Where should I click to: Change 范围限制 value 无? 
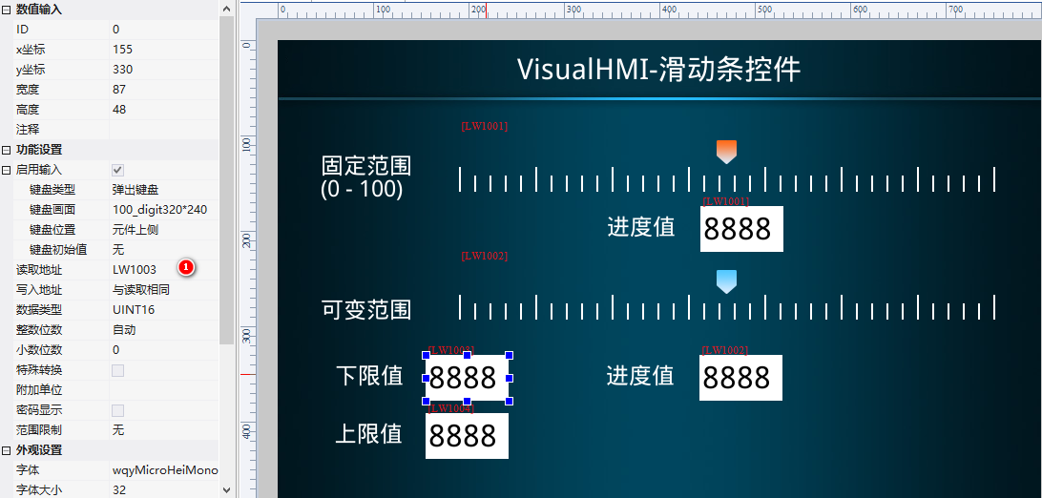[163, 430]
